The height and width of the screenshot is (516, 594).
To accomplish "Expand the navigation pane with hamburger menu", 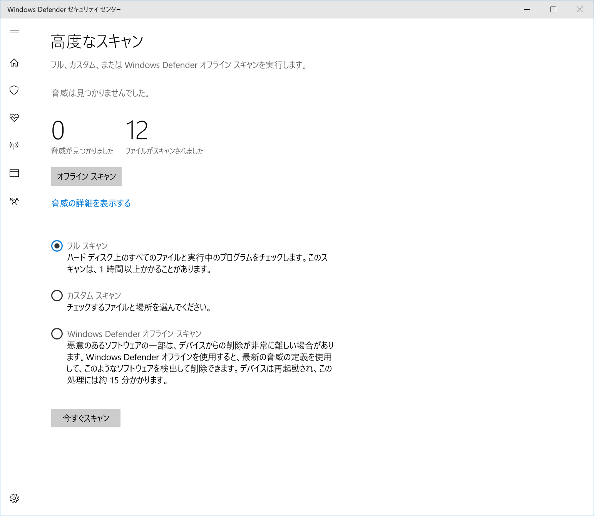I will (14, 32).
